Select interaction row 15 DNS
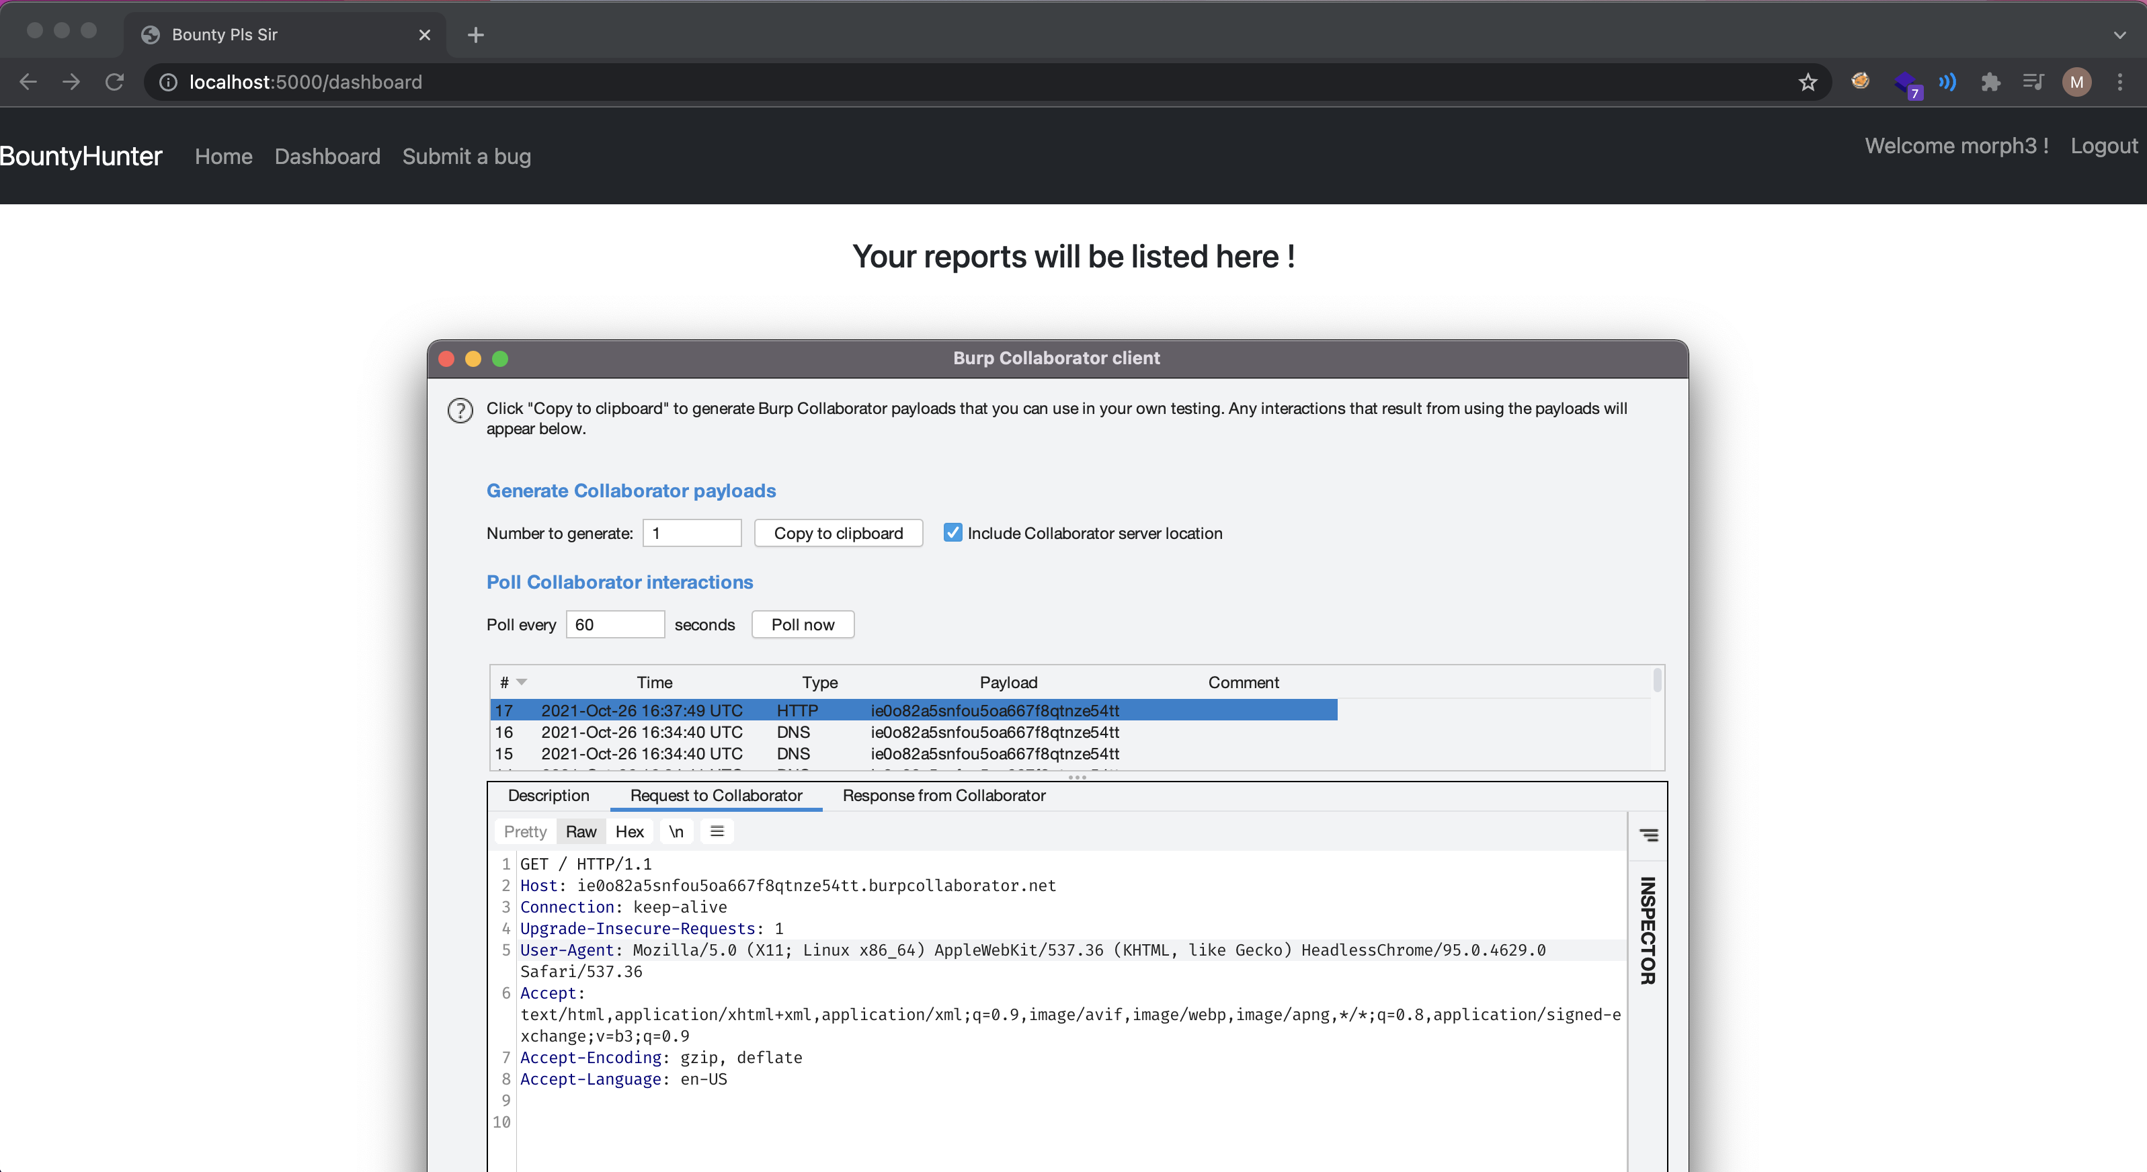 point(914,754)
